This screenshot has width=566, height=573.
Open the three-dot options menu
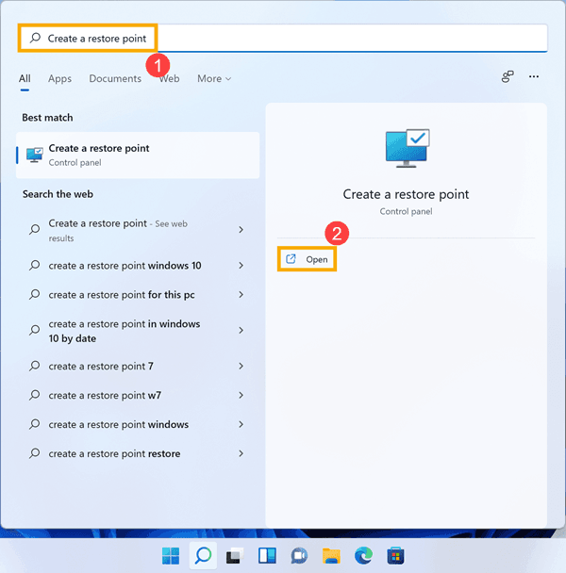point(534,76)
